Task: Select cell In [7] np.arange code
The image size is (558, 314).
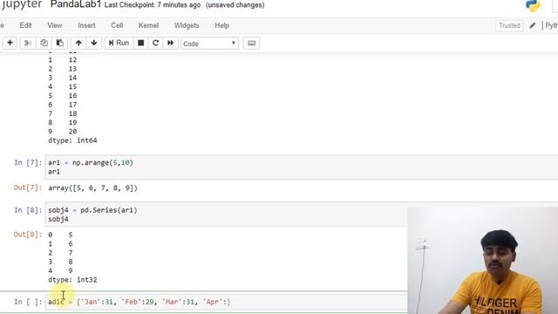Action: pyautogui.click(x=301, y=167)
